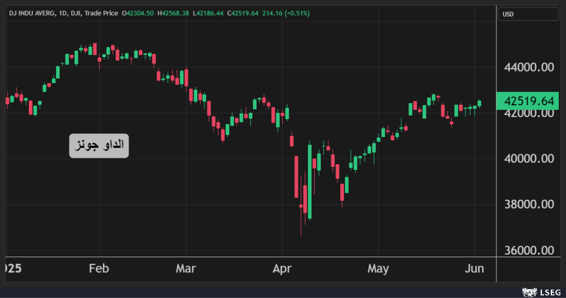Click the Feb label on time axis
This screenshot has height=298, width=566.
tap(99, 268)
